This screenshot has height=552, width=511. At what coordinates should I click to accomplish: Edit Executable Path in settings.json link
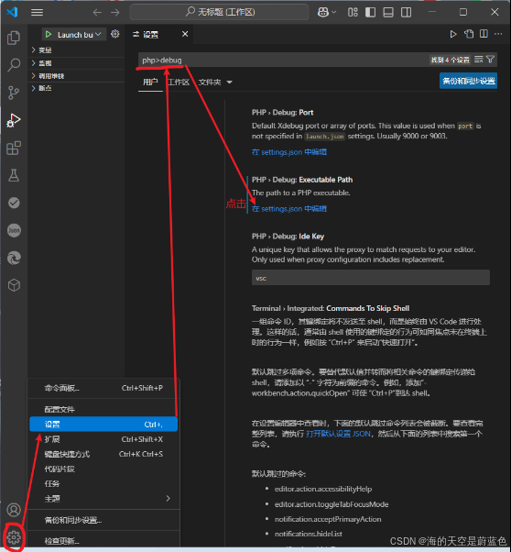[289, 209]
